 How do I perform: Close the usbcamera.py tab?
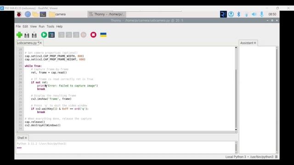click(41, 43)
